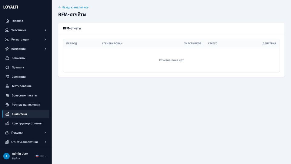Click the Сгенерирован column header

click(112, 43)
